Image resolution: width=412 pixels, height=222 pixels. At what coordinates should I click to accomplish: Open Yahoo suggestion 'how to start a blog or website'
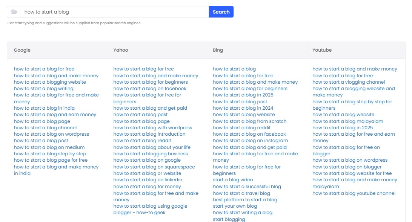[147, 173]
